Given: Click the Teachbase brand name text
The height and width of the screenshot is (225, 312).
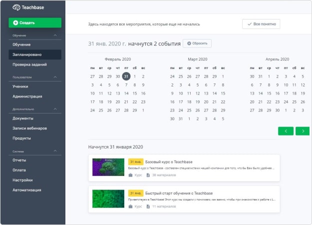Looking at the screenshot, I should [x=33, y=7].
